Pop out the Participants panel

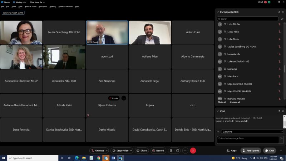coord(278,12)
